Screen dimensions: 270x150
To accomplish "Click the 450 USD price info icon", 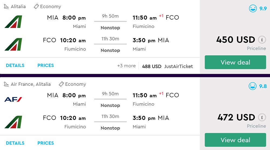I will tap(261, 40).
